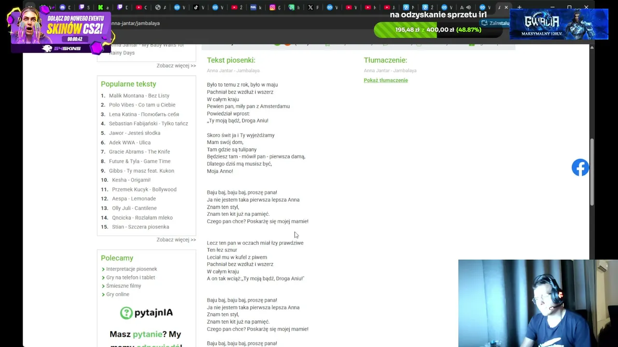Open Gibbs - Ty masz feat. Kukon
Screen dimensions: 618x347
[x=141, y=171]
